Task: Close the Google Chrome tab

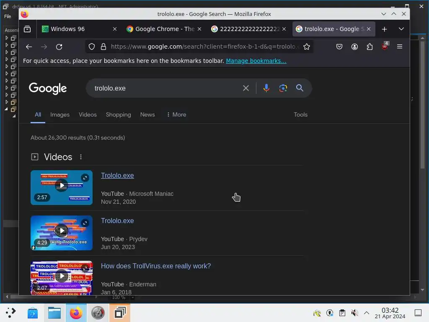Action: pos(199,29)
